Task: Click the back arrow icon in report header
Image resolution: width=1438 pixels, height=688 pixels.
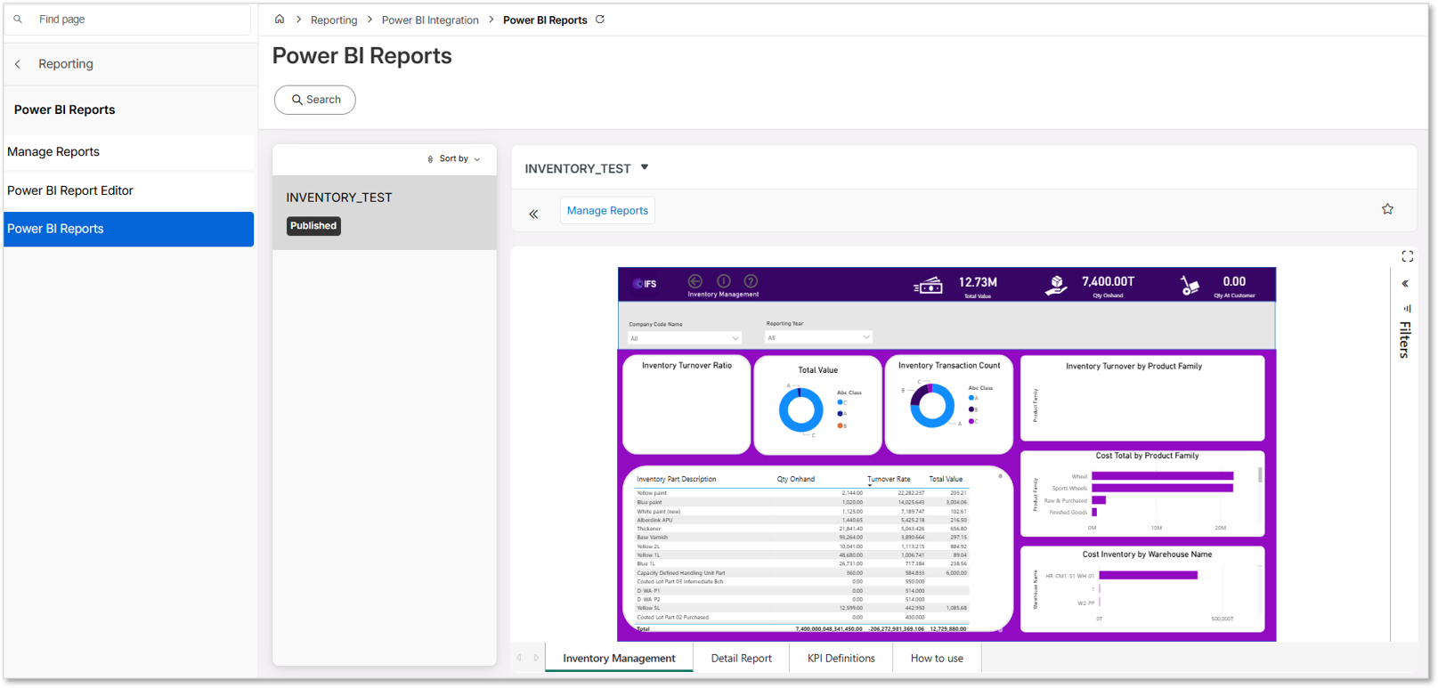Action: pyautogui.click(x=695, y=281)
